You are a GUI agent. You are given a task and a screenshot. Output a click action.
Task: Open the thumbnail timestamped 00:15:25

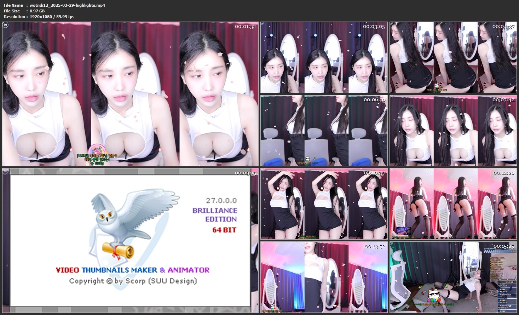[x=453, y=277]
